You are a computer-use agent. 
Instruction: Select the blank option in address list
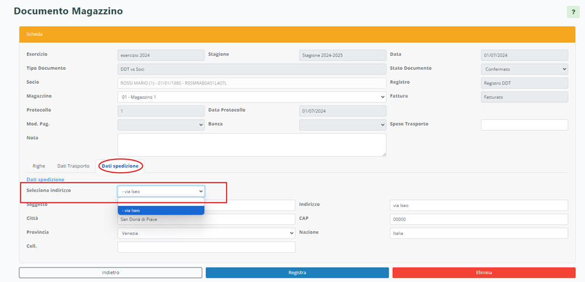tap(161, 201)
